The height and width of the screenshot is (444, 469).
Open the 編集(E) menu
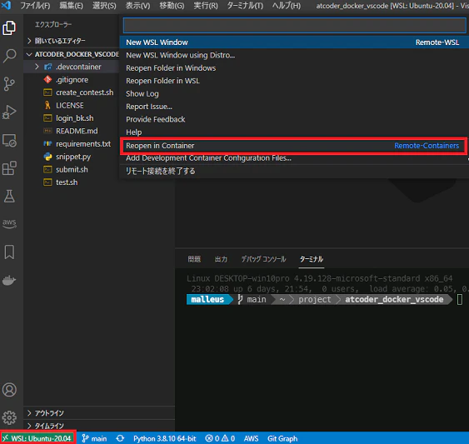click(71, 5)
